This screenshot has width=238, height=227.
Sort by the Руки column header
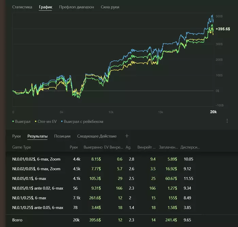(x=74, y=147)
